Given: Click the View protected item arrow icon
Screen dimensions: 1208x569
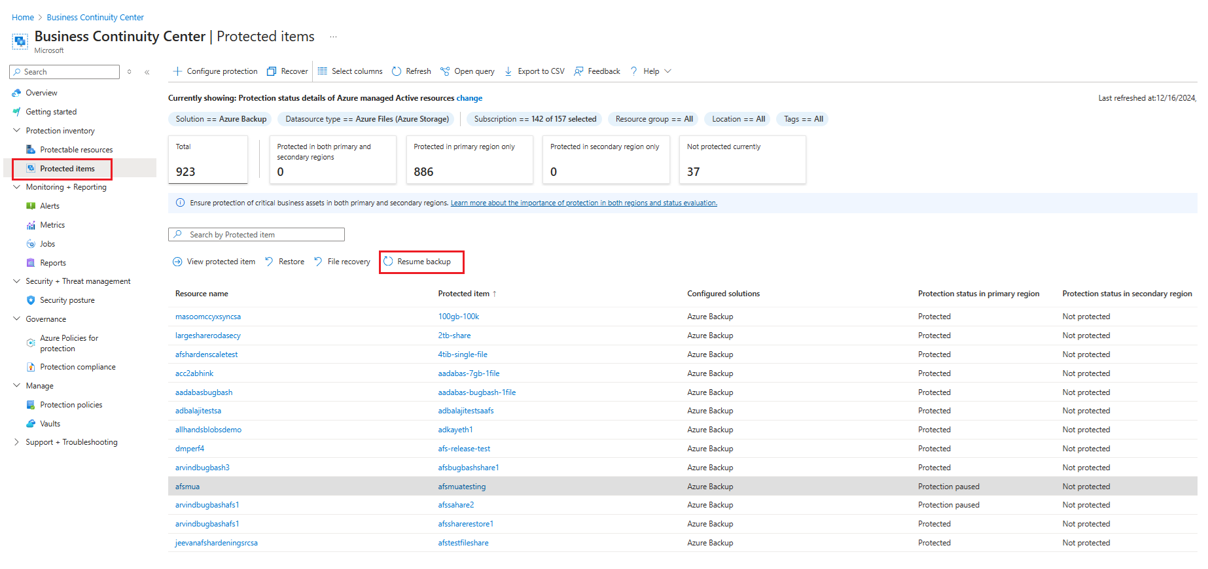Looking at the screenshot, I should point(177,262).
